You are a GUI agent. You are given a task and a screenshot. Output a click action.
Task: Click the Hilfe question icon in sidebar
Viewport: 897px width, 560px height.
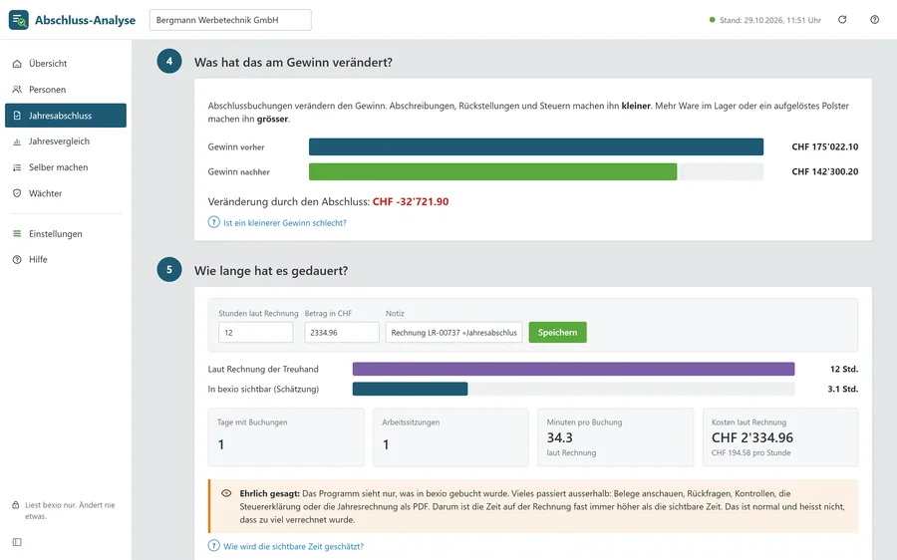[x=17, y=260]
